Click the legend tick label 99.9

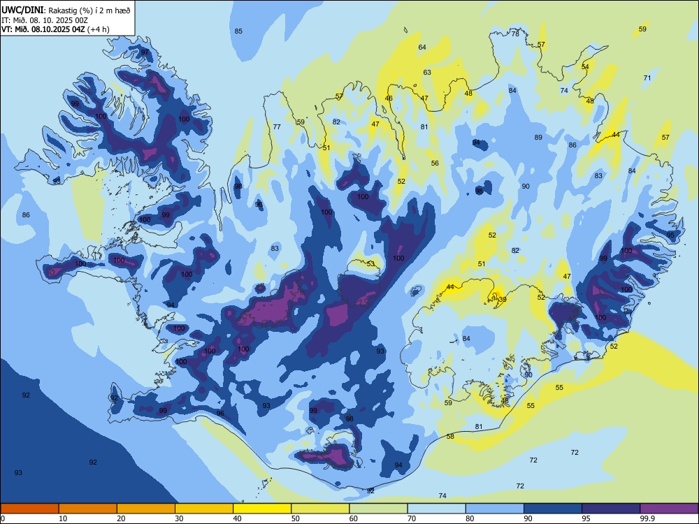647,518
